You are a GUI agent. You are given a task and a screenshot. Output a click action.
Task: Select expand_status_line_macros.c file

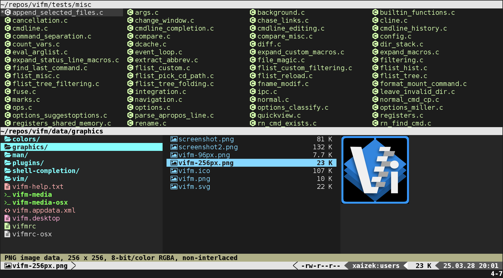point(66,60)
